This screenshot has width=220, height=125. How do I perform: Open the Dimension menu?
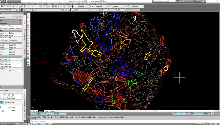40,4
